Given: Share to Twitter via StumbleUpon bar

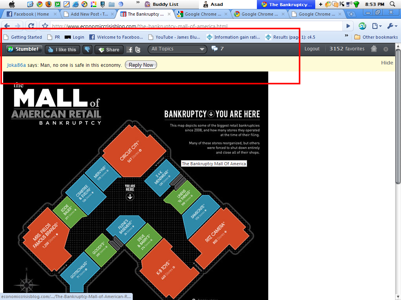Looking at the screenshot, I should (138, 50).
